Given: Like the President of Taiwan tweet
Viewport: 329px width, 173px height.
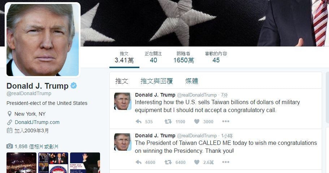Looking at the screenshot, I should (x=197, y=162).
